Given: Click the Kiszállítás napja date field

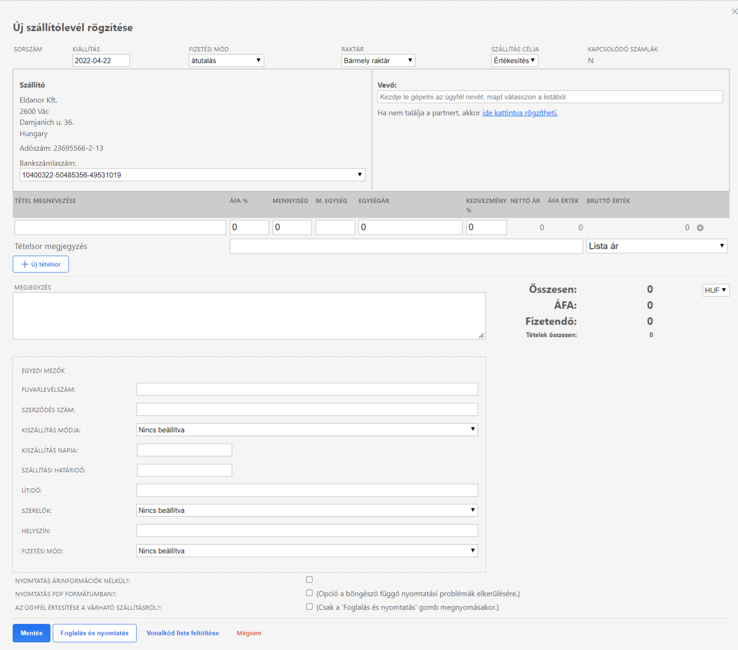Looking at the screenshot, I should tap(185, 450).
